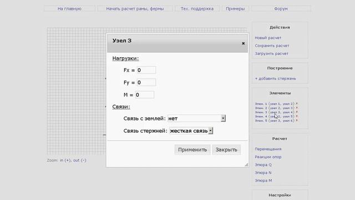Click the Сохранить расчет link
The height and width of the screenshot is (200, 355).
(272, 46)
